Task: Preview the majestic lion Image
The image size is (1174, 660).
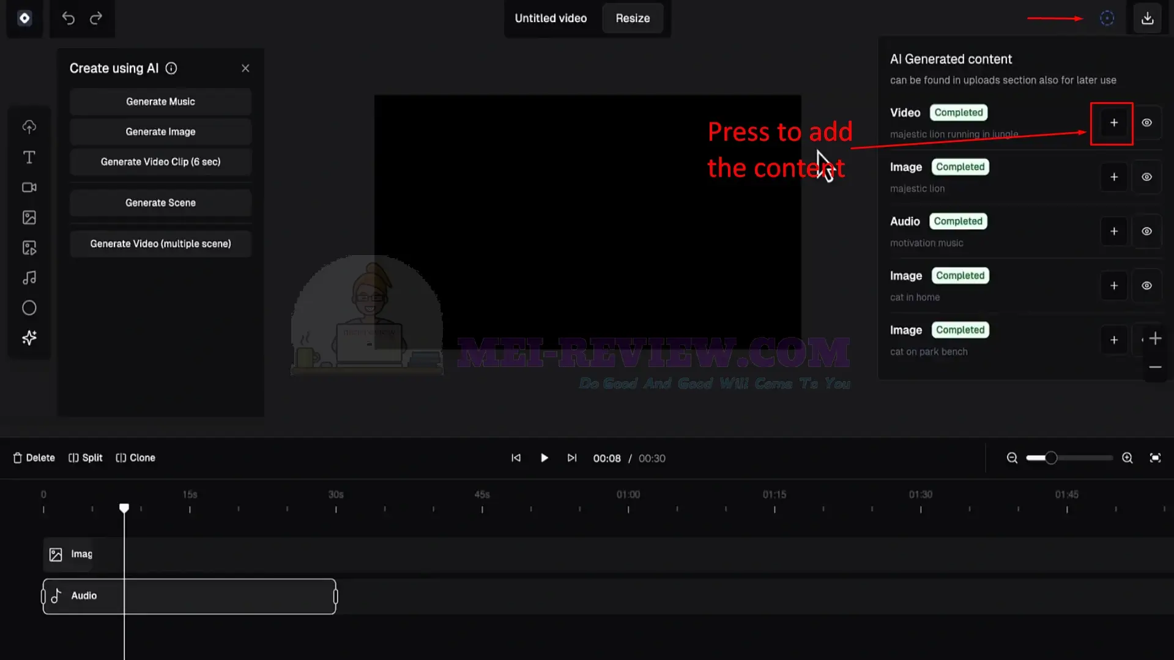Action: coord(1146,177)
